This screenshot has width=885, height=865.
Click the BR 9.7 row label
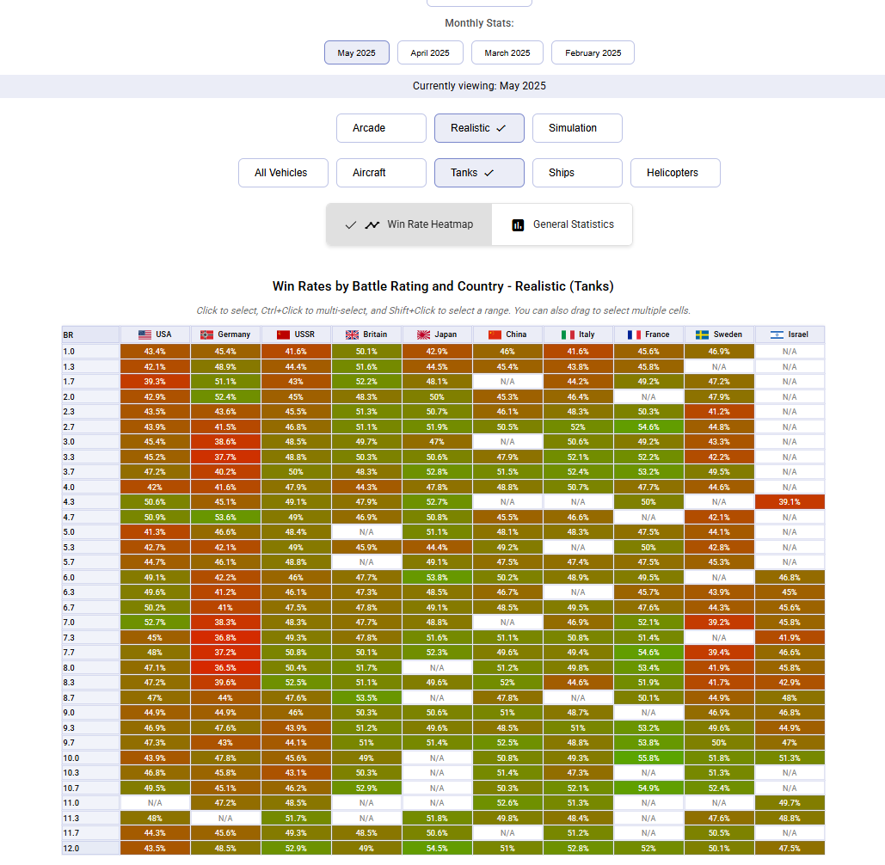coord(90,743)
